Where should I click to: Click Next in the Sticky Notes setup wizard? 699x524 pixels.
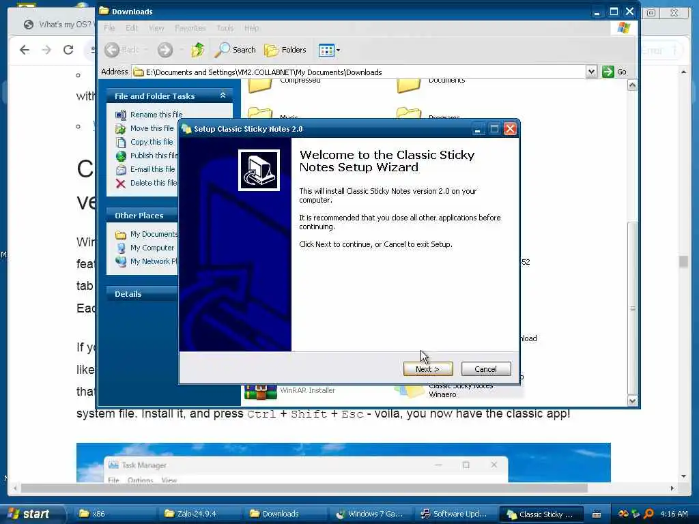[x=427, y=369]
